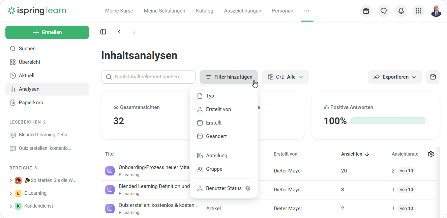Click the Nach Inhaltselement suchen field

point(148,77)
